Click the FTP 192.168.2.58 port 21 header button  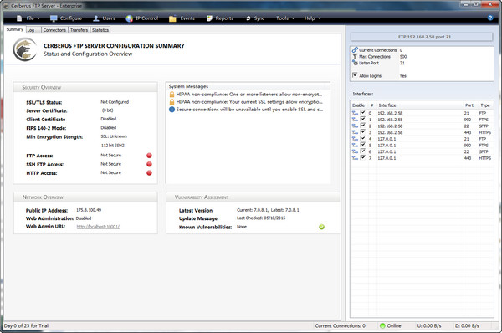point(422,37)
